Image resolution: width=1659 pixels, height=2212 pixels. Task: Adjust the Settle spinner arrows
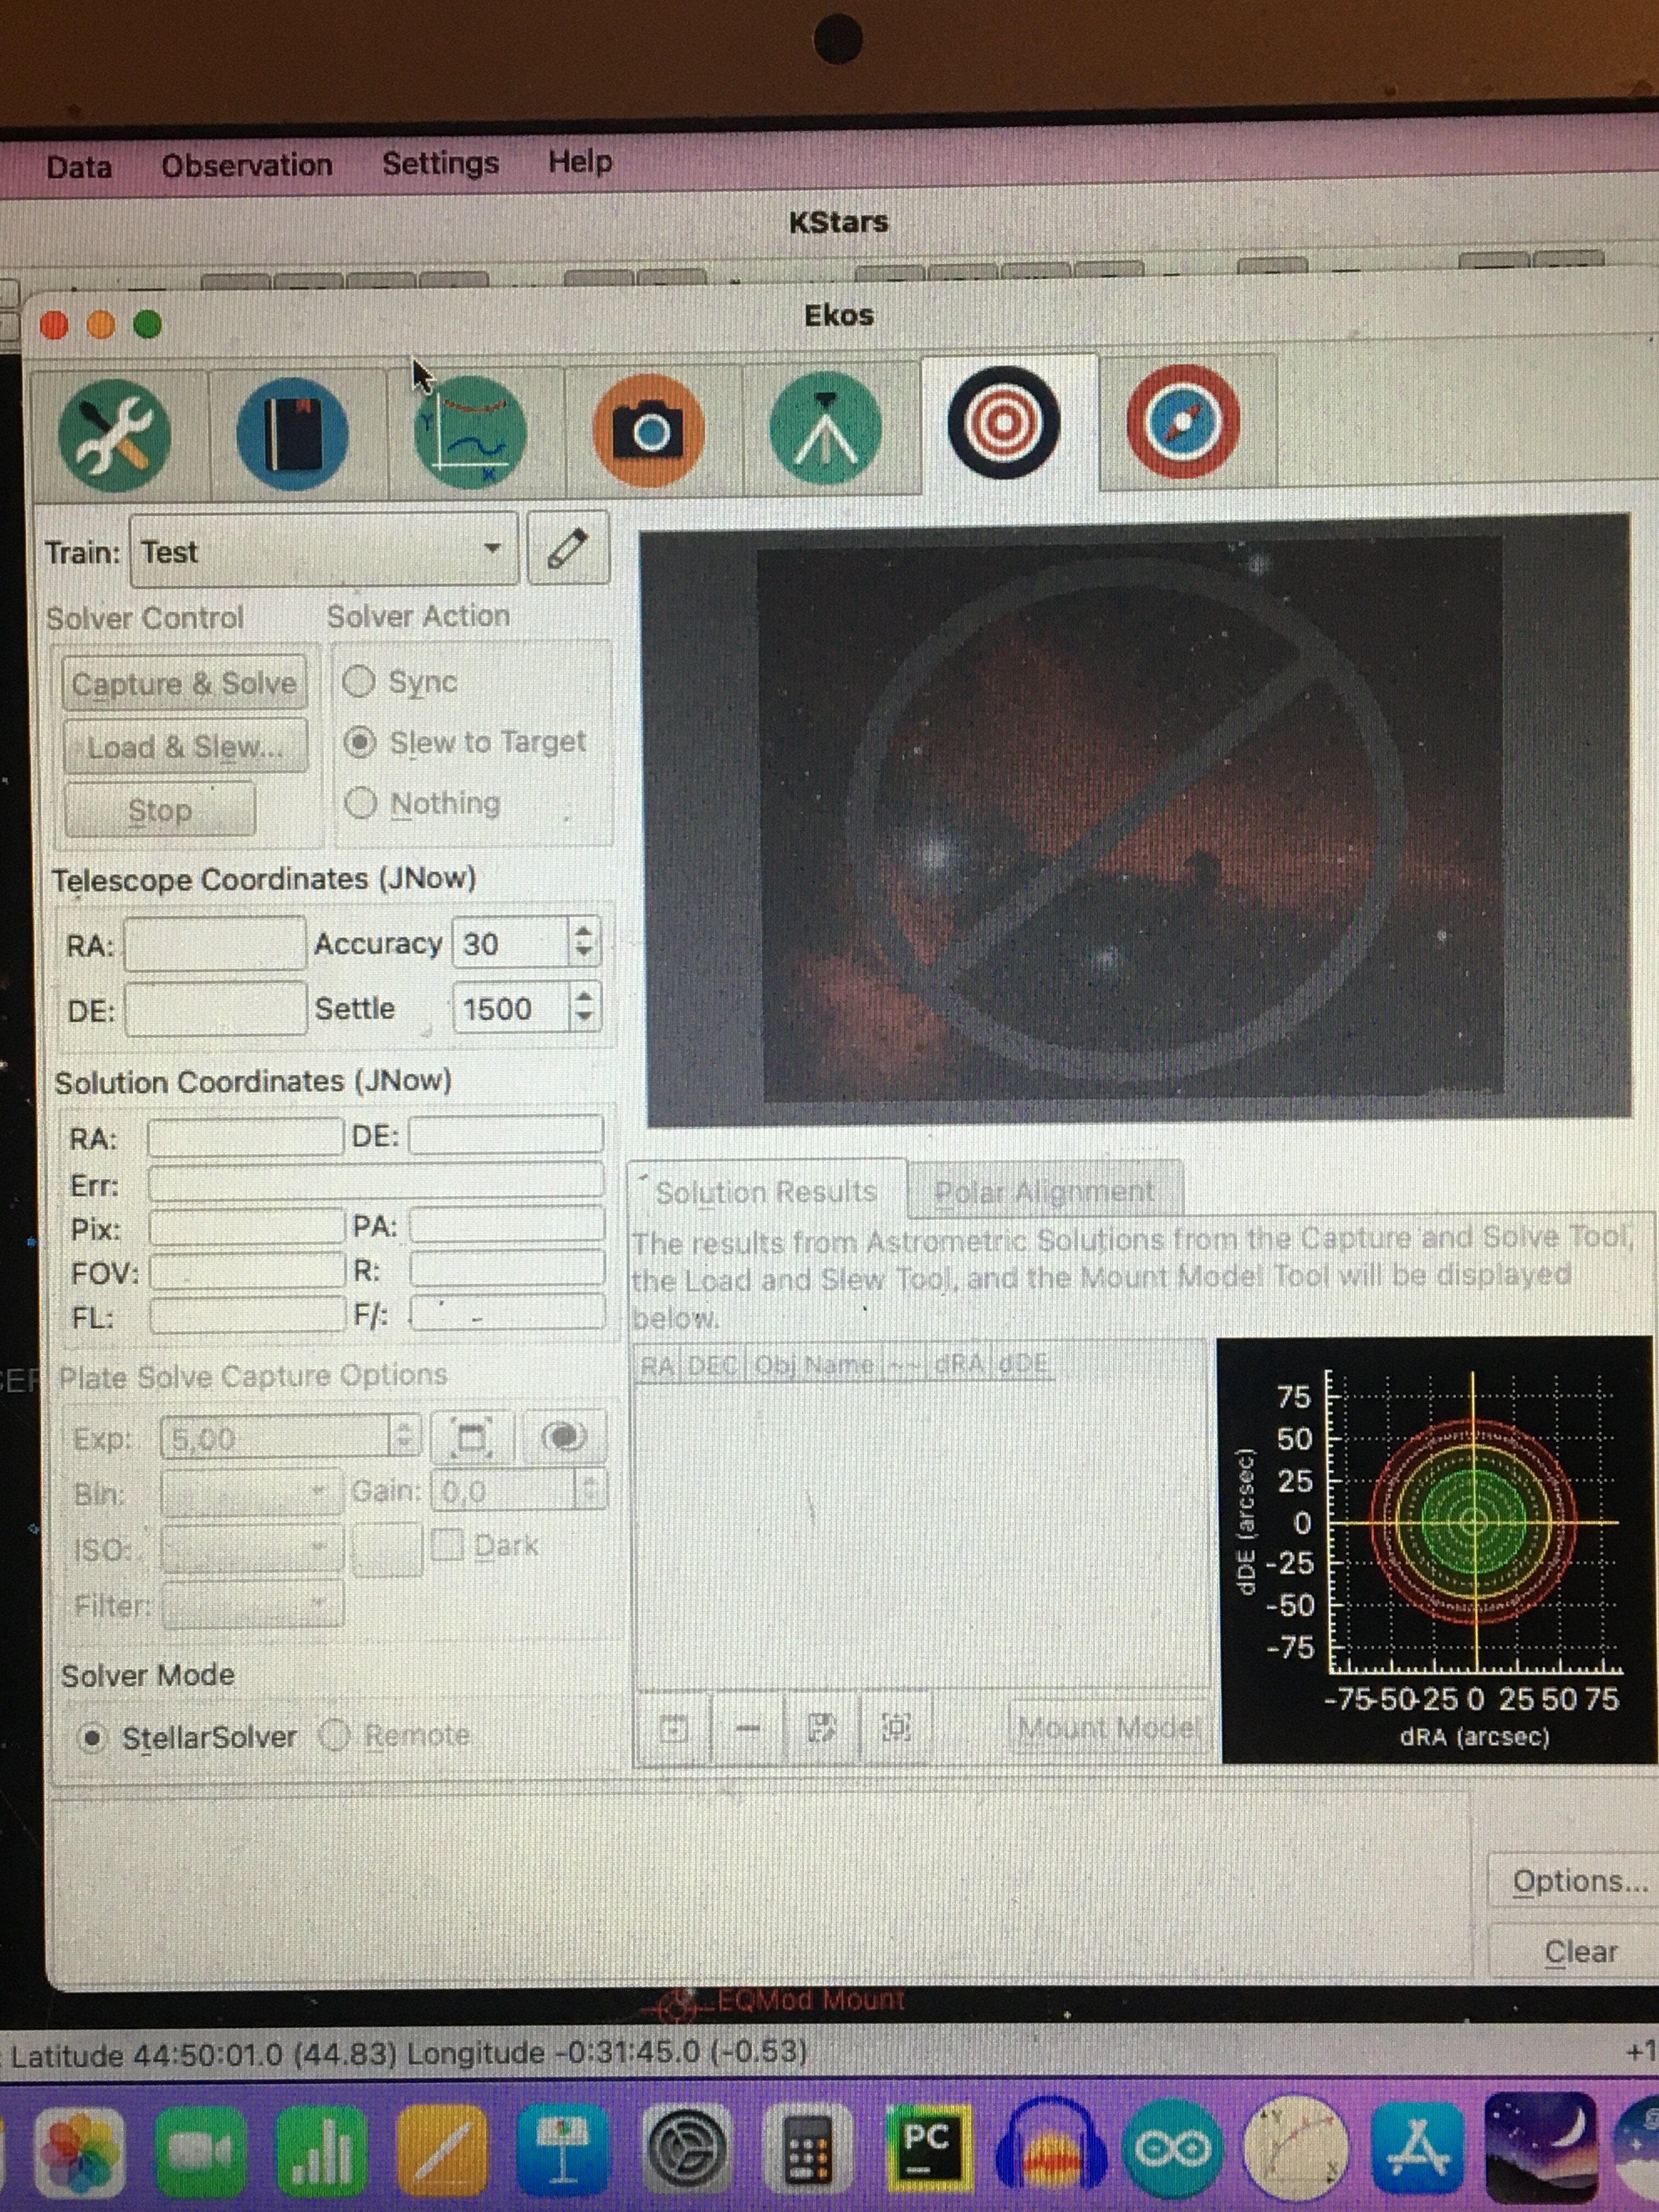(x=584, y=1007)
